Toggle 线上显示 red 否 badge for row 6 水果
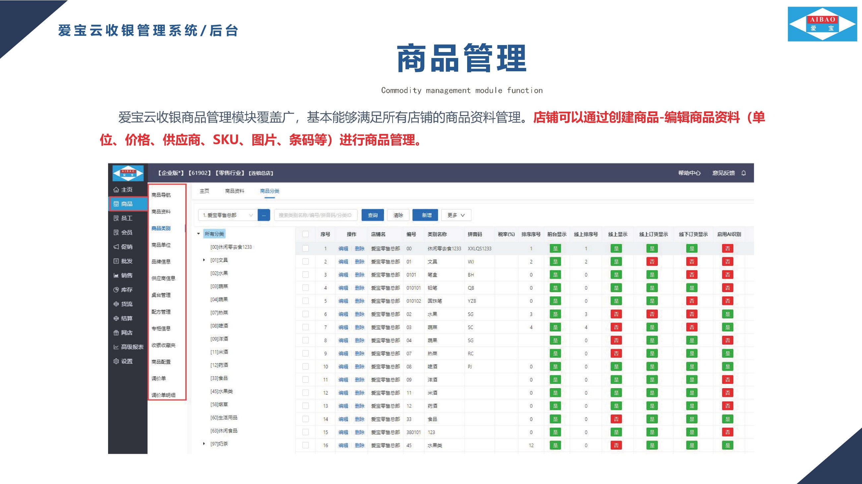Image resolution: width=862 pixels, height=484 pixels. pyautogui.click(x=616, y=314)
